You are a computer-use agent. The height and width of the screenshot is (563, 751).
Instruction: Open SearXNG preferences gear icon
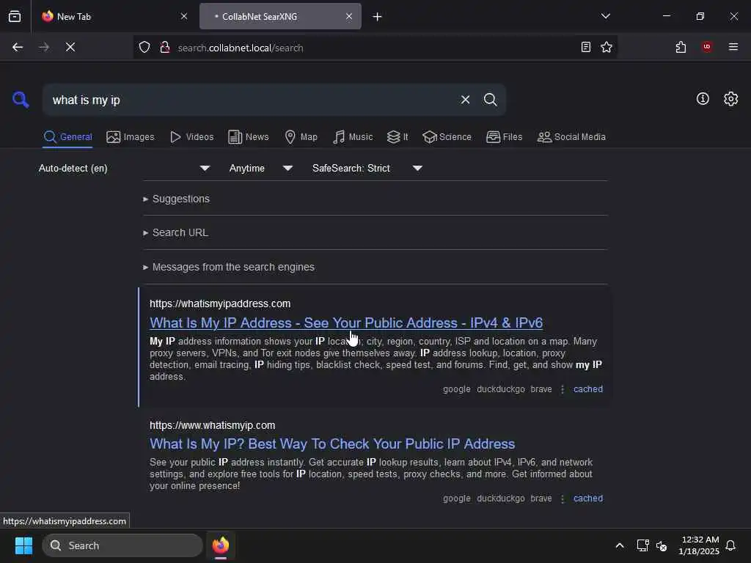click(730, 99)
